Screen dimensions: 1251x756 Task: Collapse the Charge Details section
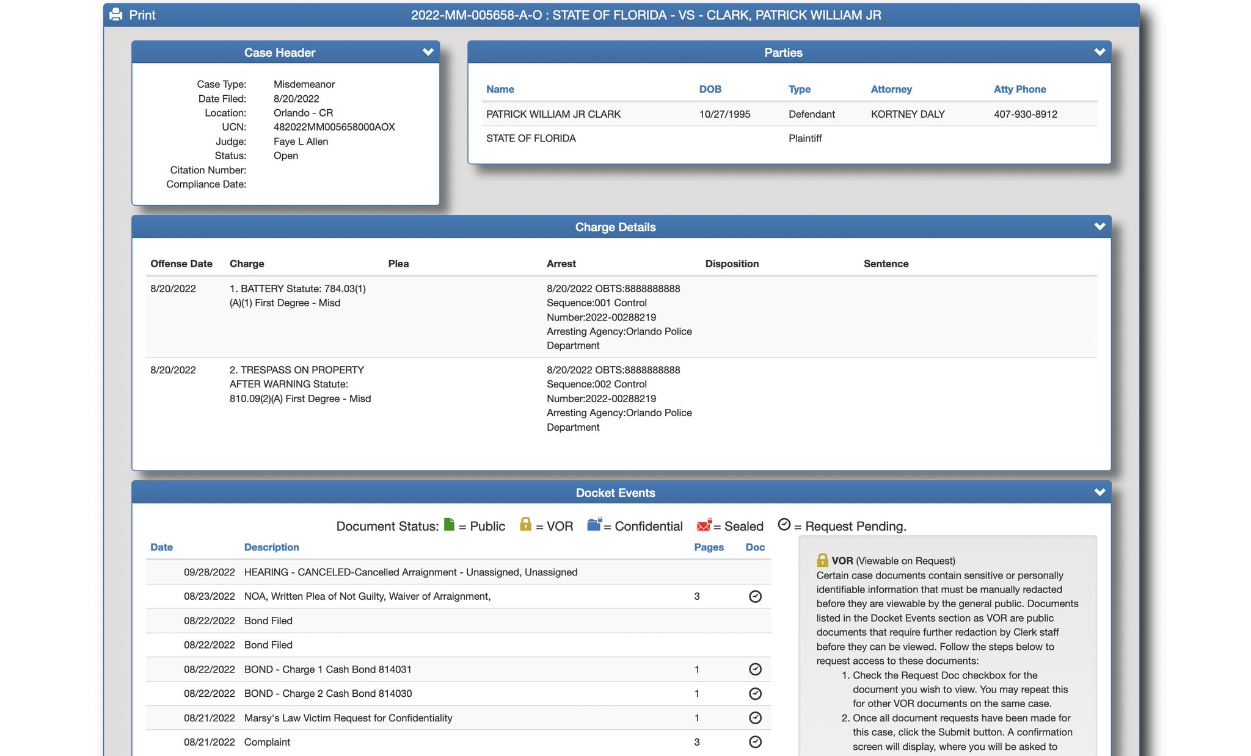click(1100, 227)
